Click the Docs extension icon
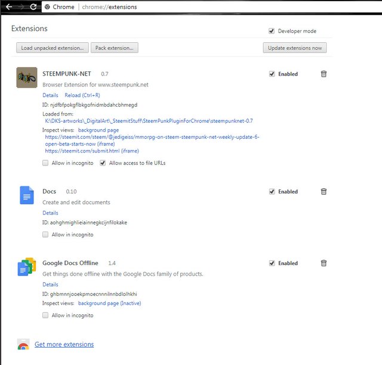Image resolution: width=382 pixels, height=365 pixels. pyautogui.click(x=27, y=195)
